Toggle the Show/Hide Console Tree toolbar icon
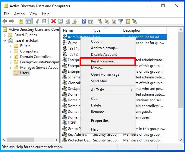 tap(28, 21)
